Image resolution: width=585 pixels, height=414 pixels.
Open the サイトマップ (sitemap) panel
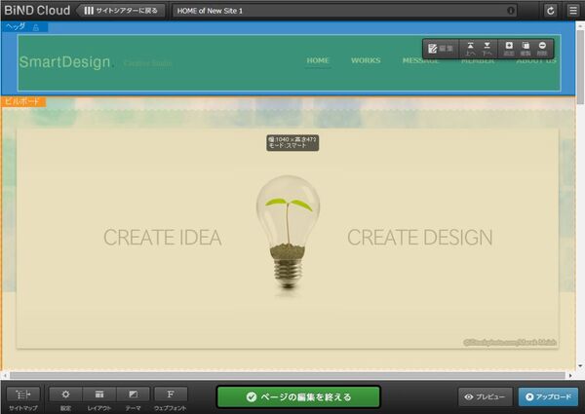click(21, 396)
